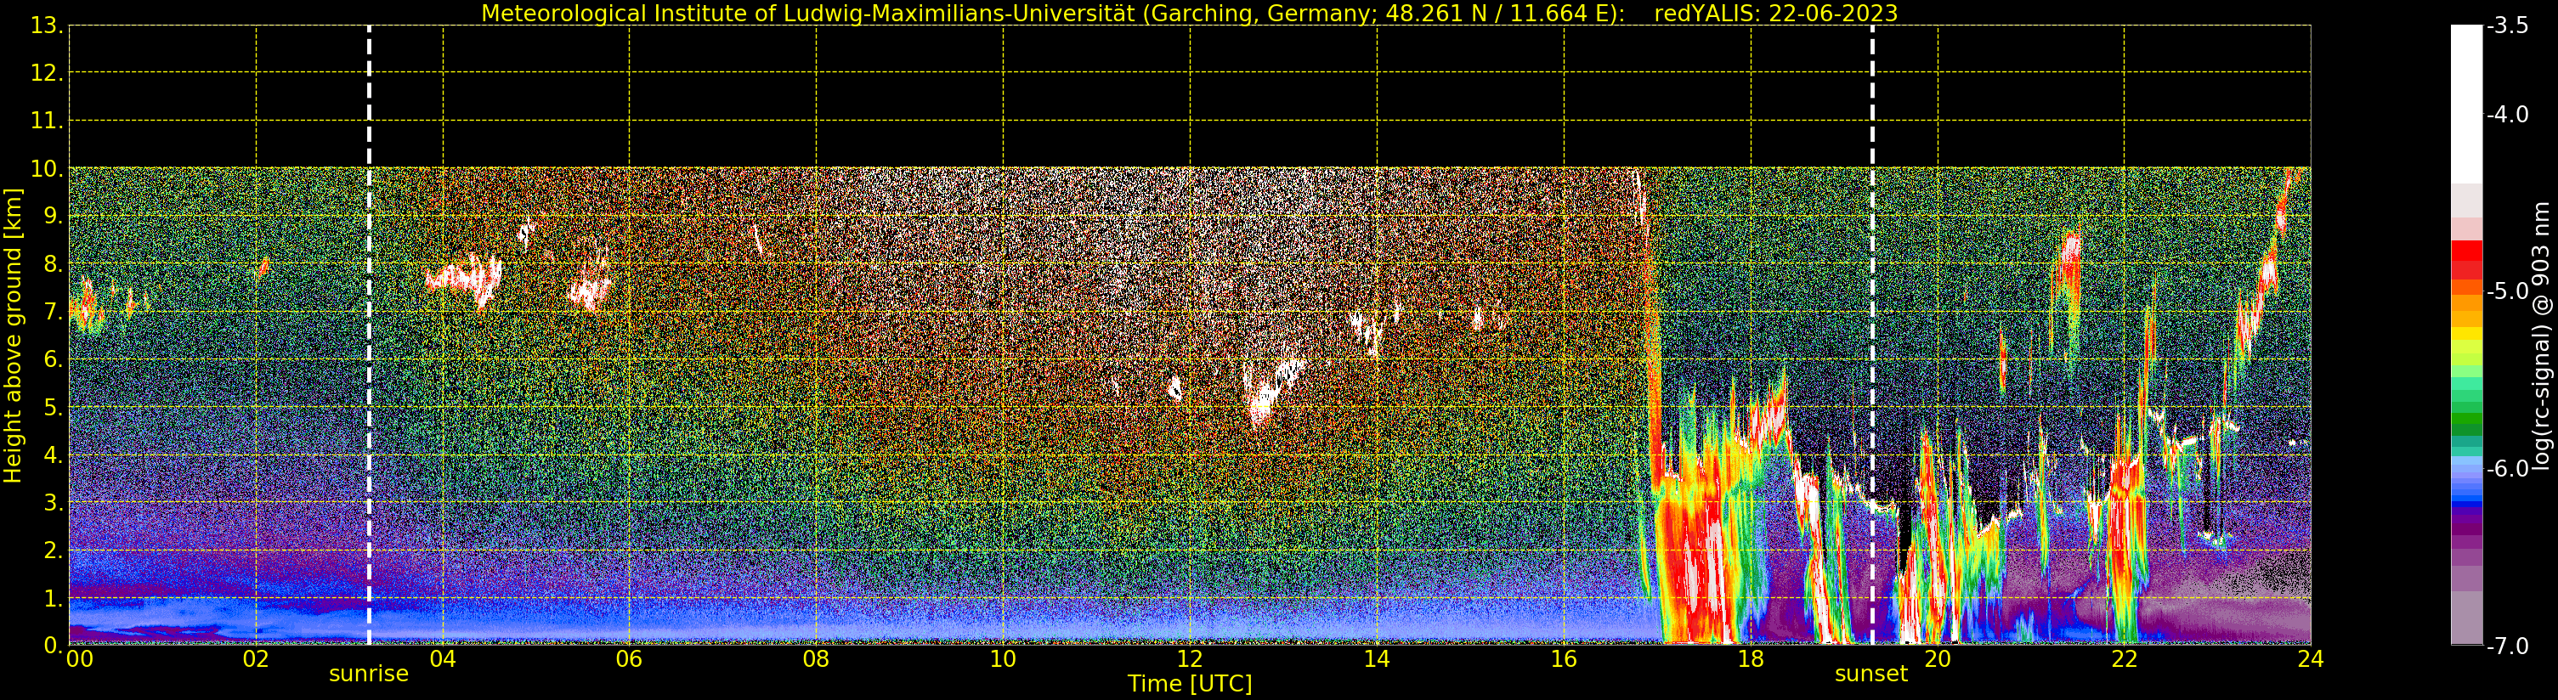Click the time axis tick label 08

click(x=816, y=659)
